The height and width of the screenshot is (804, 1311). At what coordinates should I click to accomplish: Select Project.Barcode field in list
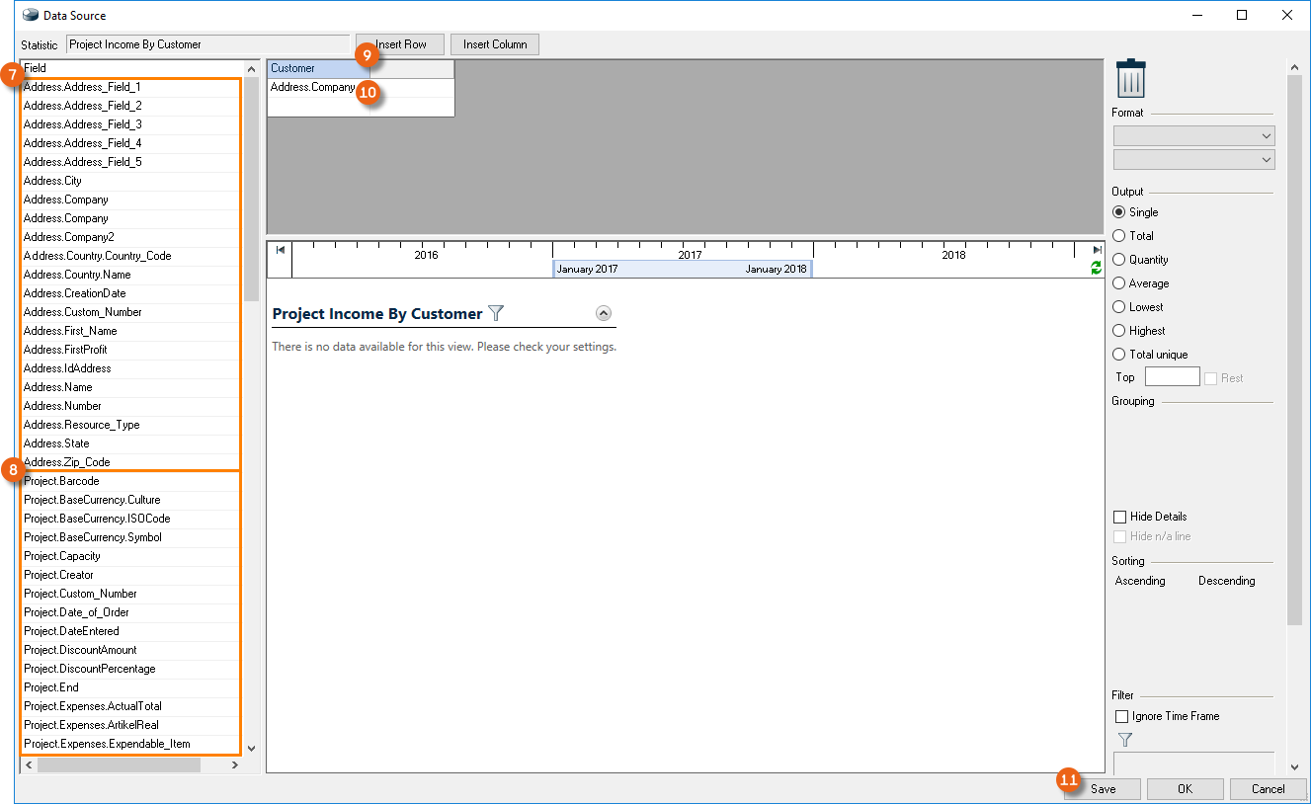point(61,481)
